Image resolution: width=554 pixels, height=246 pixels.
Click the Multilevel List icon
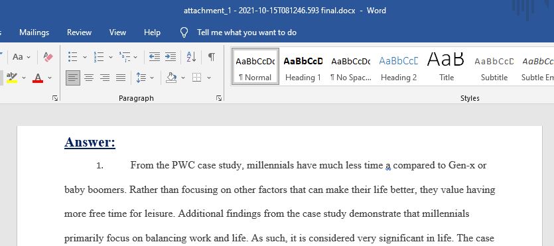125,57
